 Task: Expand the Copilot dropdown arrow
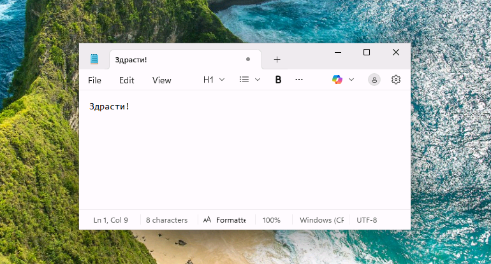pyautogui.click(x=351, y=80)
